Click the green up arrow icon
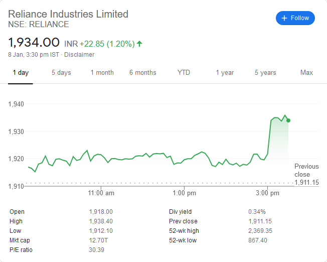 tap(139, 44)
